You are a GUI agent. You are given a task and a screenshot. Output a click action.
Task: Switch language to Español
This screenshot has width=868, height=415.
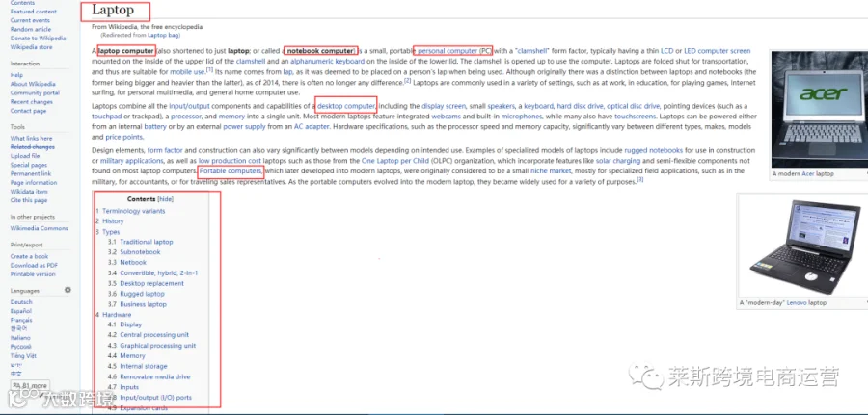point(21,311)
